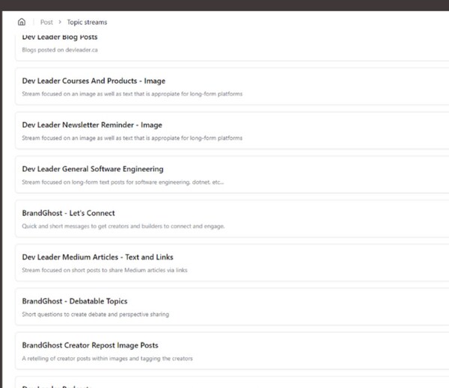Image resolution: width=449 pixels, height=388 pixels.
Task: Click the 'Short questions to create debate' description
Action: (x=96, y=314)
